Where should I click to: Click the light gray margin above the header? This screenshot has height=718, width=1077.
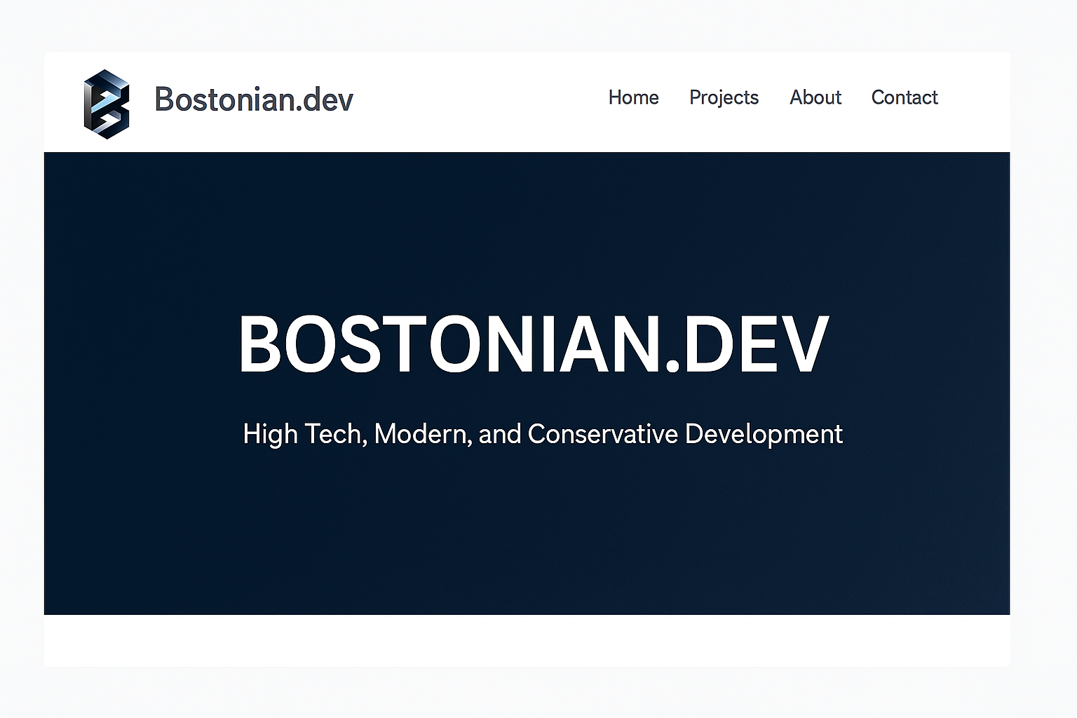[x=527, y=25]
